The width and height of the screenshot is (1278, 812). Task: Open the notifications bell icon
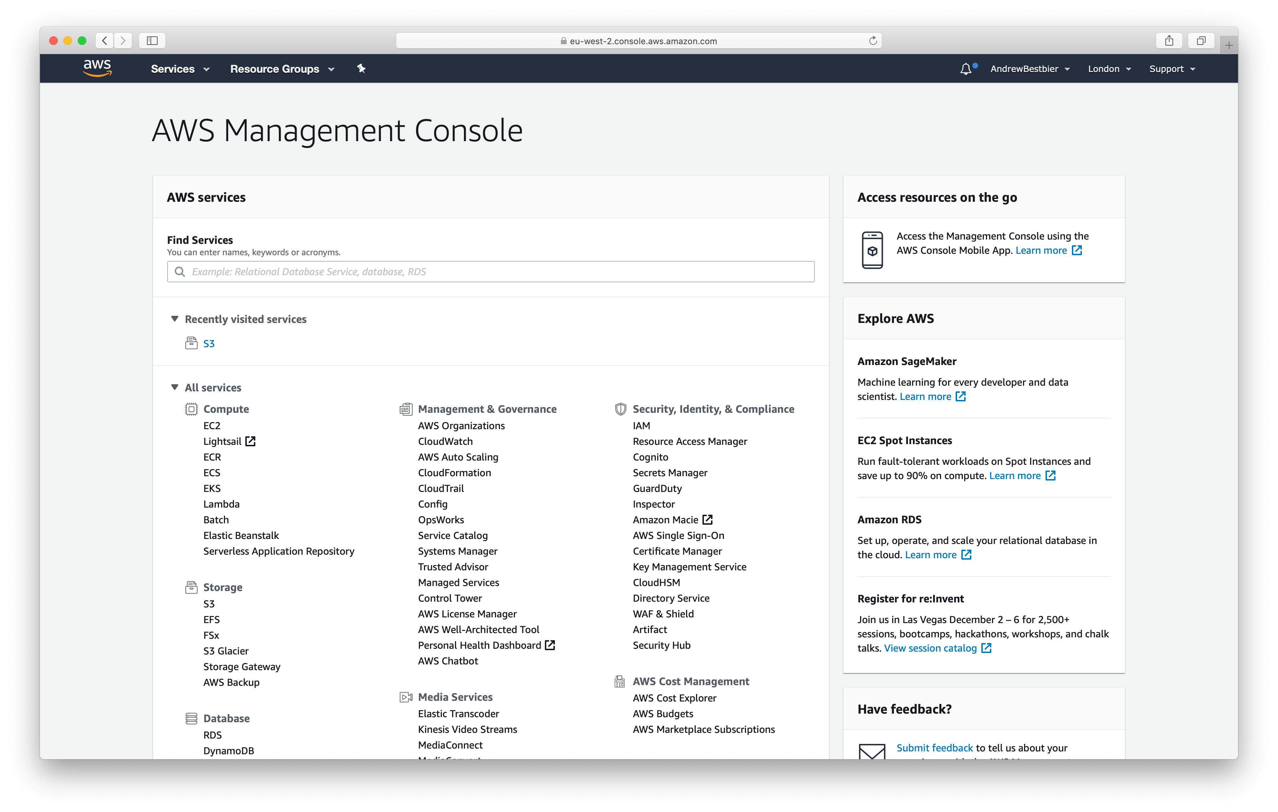click(965, 69)
